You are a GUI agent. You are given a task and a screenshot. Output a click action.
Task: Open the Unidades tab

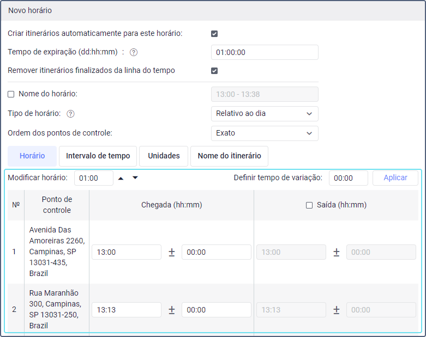pyautogui.click(x=164, y=156)
